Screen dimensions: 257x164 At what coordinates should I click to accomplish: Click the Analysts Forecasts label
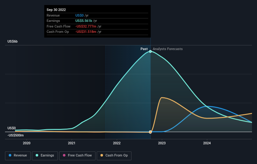point(168,49)
